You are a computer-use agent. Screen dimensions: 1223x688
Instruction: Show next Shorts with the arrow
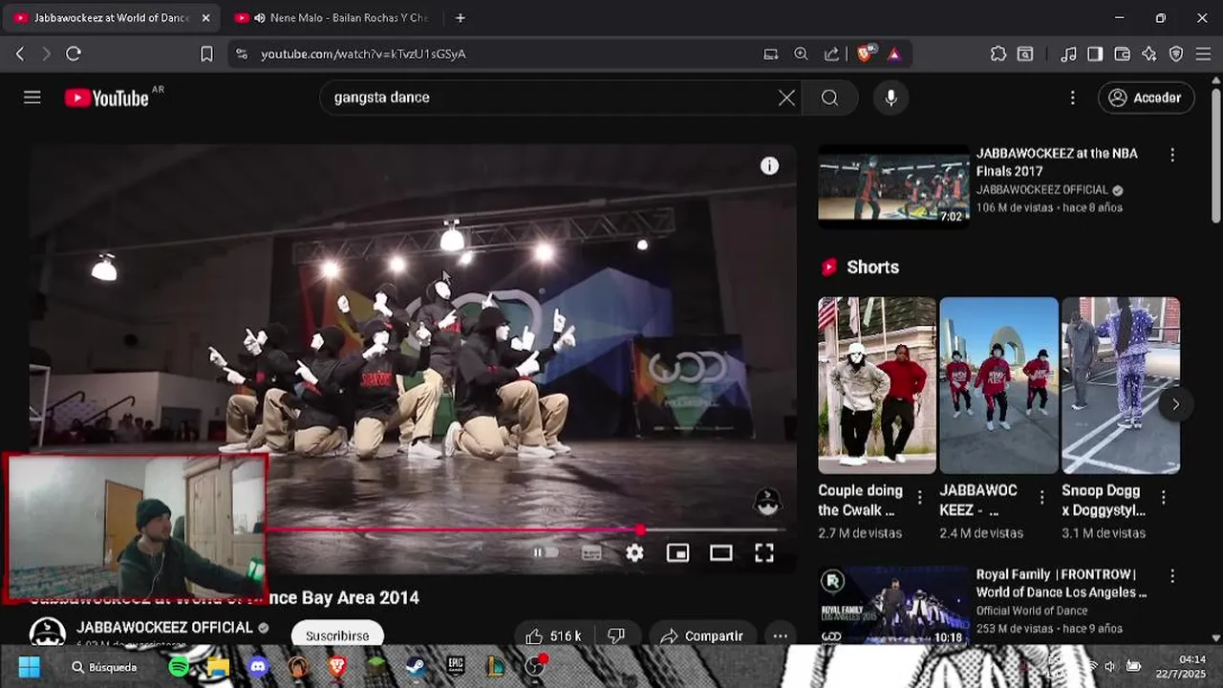(x=1175, y=404)
